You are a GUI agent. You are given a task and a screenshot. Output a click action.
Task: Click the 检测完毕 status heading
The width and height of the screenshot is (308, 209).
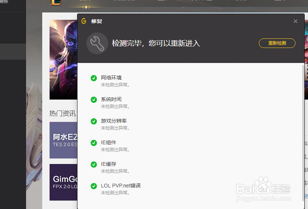(156, 43)
